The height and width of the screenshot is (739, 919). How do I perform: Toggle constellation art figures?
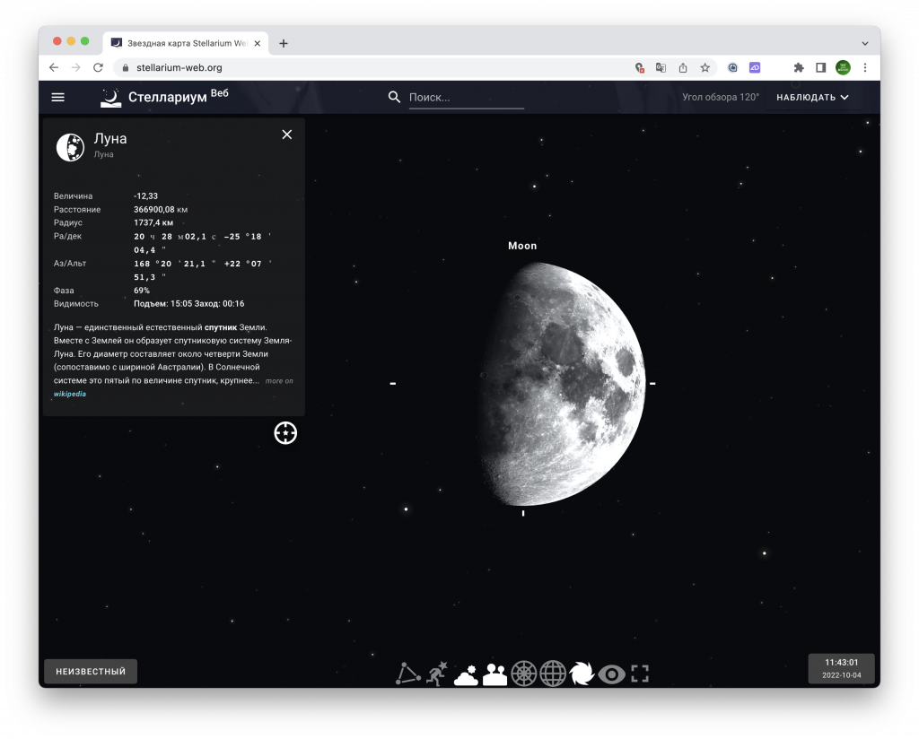(x=436, y=674)
